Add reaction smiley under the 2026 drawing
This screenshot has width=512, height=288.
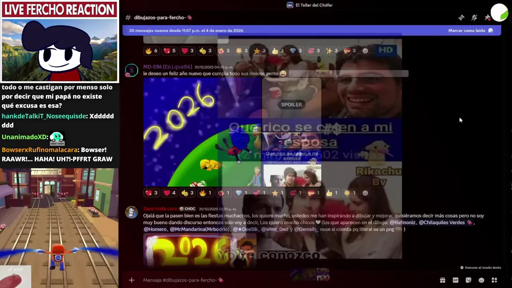[365, 193]
